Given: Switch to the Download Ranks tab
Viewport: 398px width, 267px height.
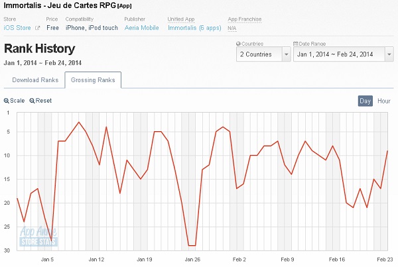Looking at the screenshot, I should 35,80.
